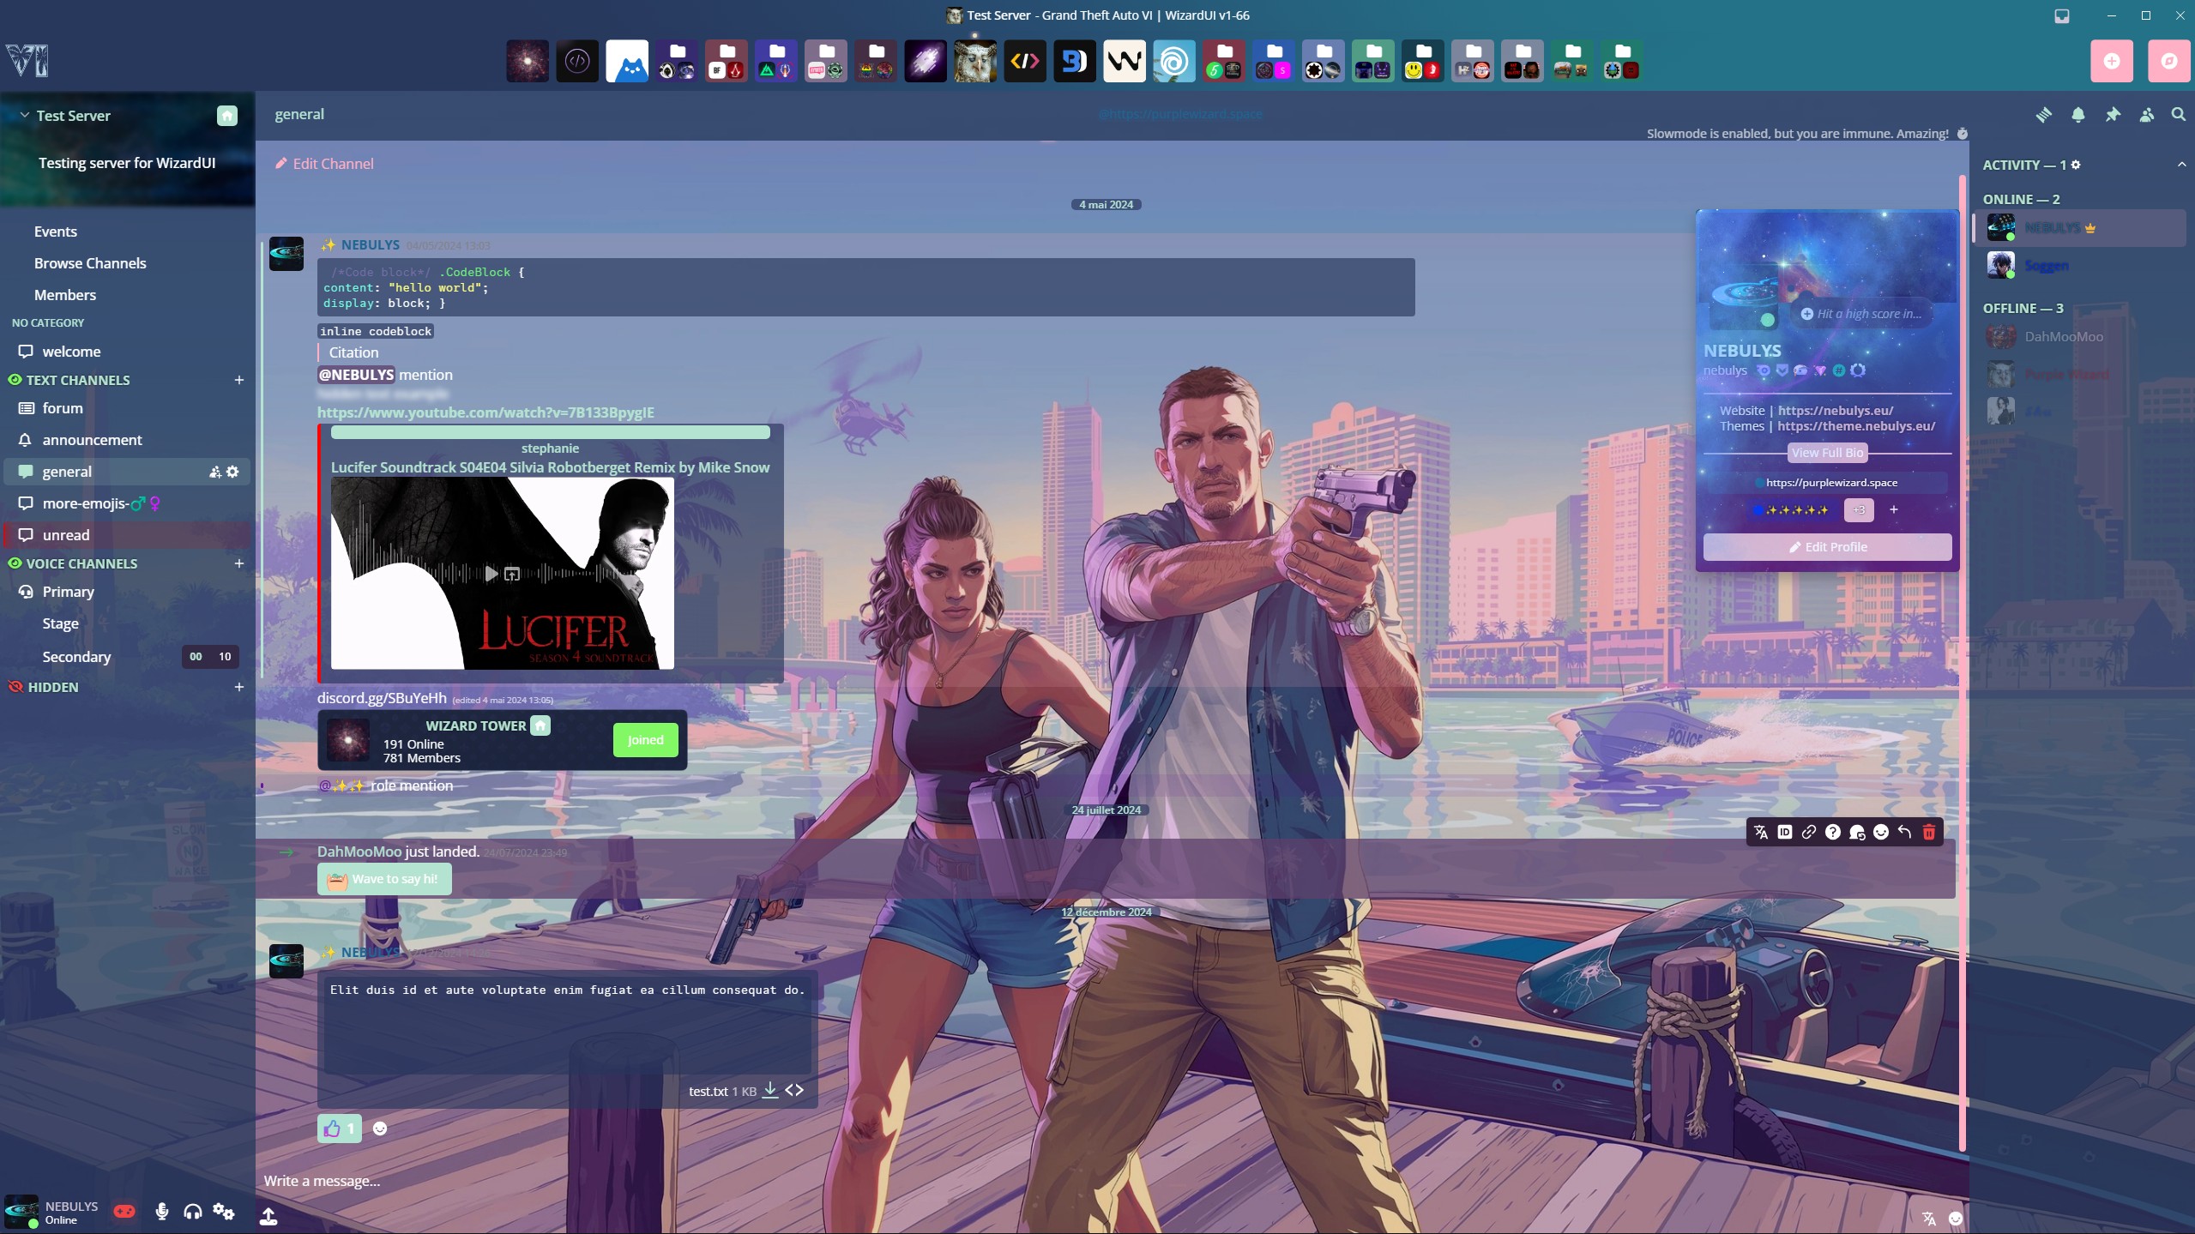Toggle headphones deafen
The height and width of the screenshot is (1234, 2195).
193,1211
